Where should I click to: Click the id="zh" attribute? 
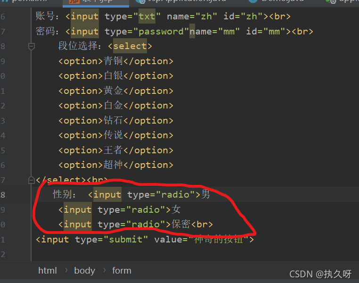coord(243,17)
